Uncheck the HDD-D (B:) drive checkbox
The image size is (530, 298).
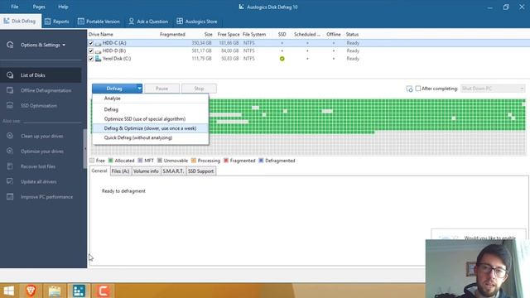[91, 51]
